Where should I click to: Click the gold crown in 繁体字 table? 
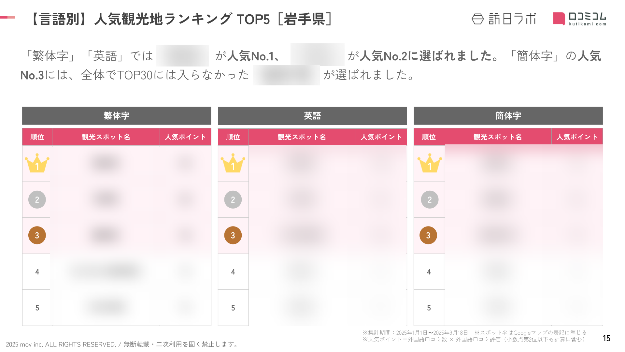[x=37, y=163]
